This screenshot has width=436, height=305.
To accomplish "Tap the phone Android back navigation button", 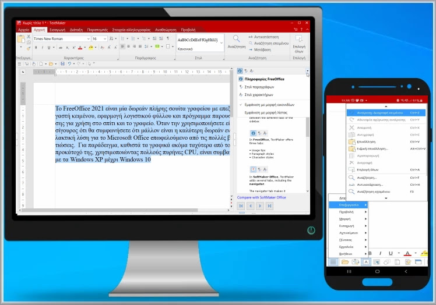I will [406, 271].
